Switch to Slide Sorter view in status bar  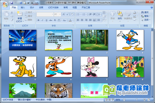click(110, 100)
